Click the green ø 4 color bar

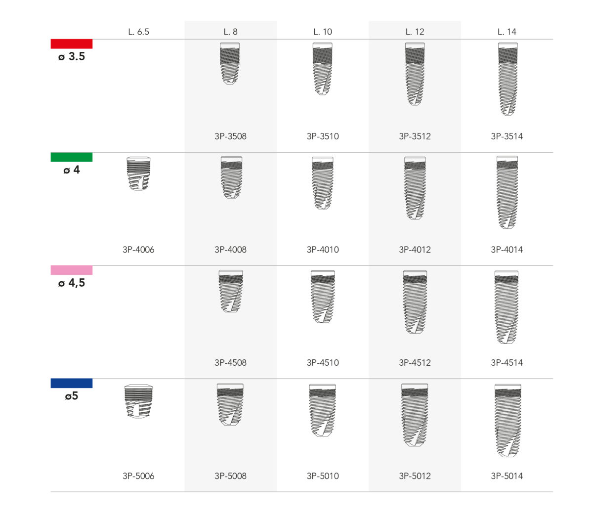72,157
